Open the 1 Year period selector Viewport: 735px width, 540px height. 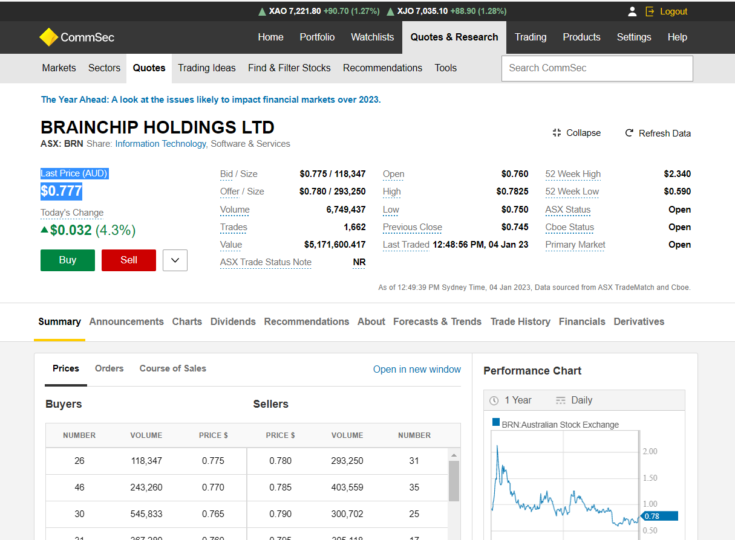(x=518, y=400)
